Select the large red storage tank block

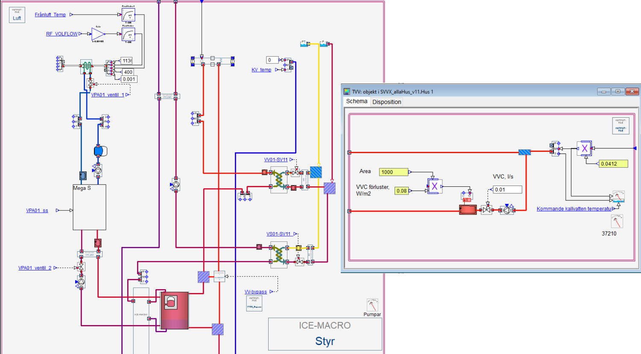pos(174,310)
